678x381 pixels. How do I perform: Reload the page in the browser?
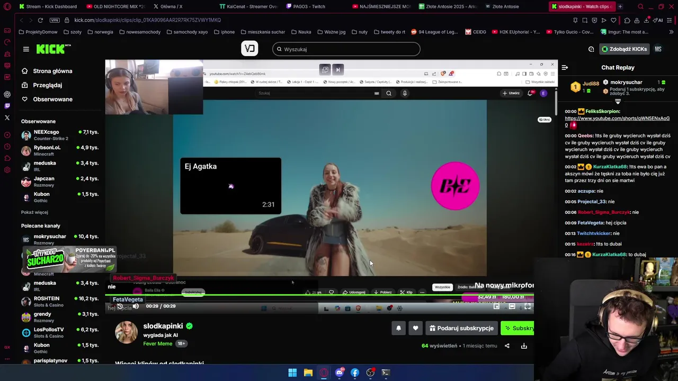40,20
